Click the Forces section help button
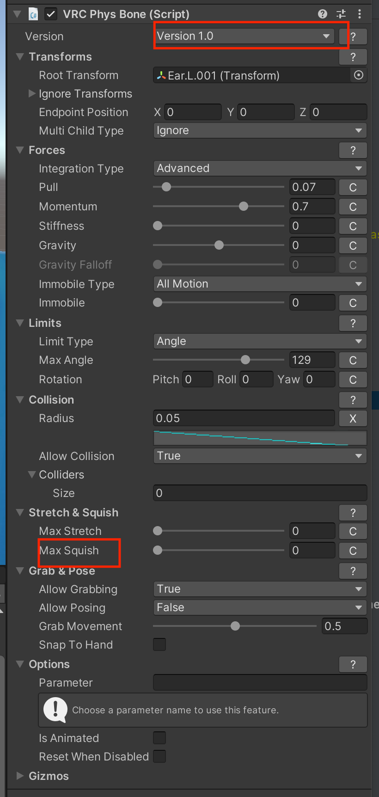 pos(353,150)
